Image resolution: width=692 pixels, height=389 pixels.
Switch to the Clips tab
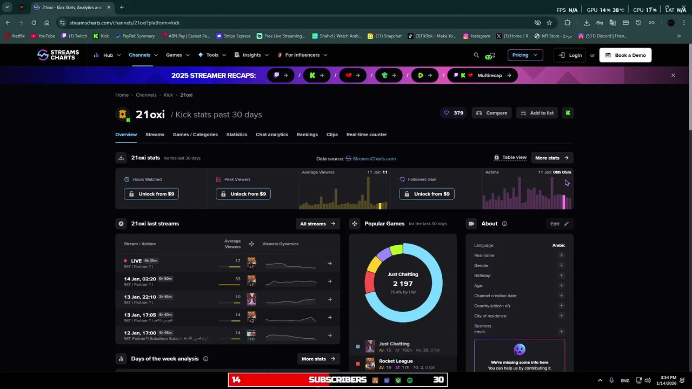pos(332,135)
